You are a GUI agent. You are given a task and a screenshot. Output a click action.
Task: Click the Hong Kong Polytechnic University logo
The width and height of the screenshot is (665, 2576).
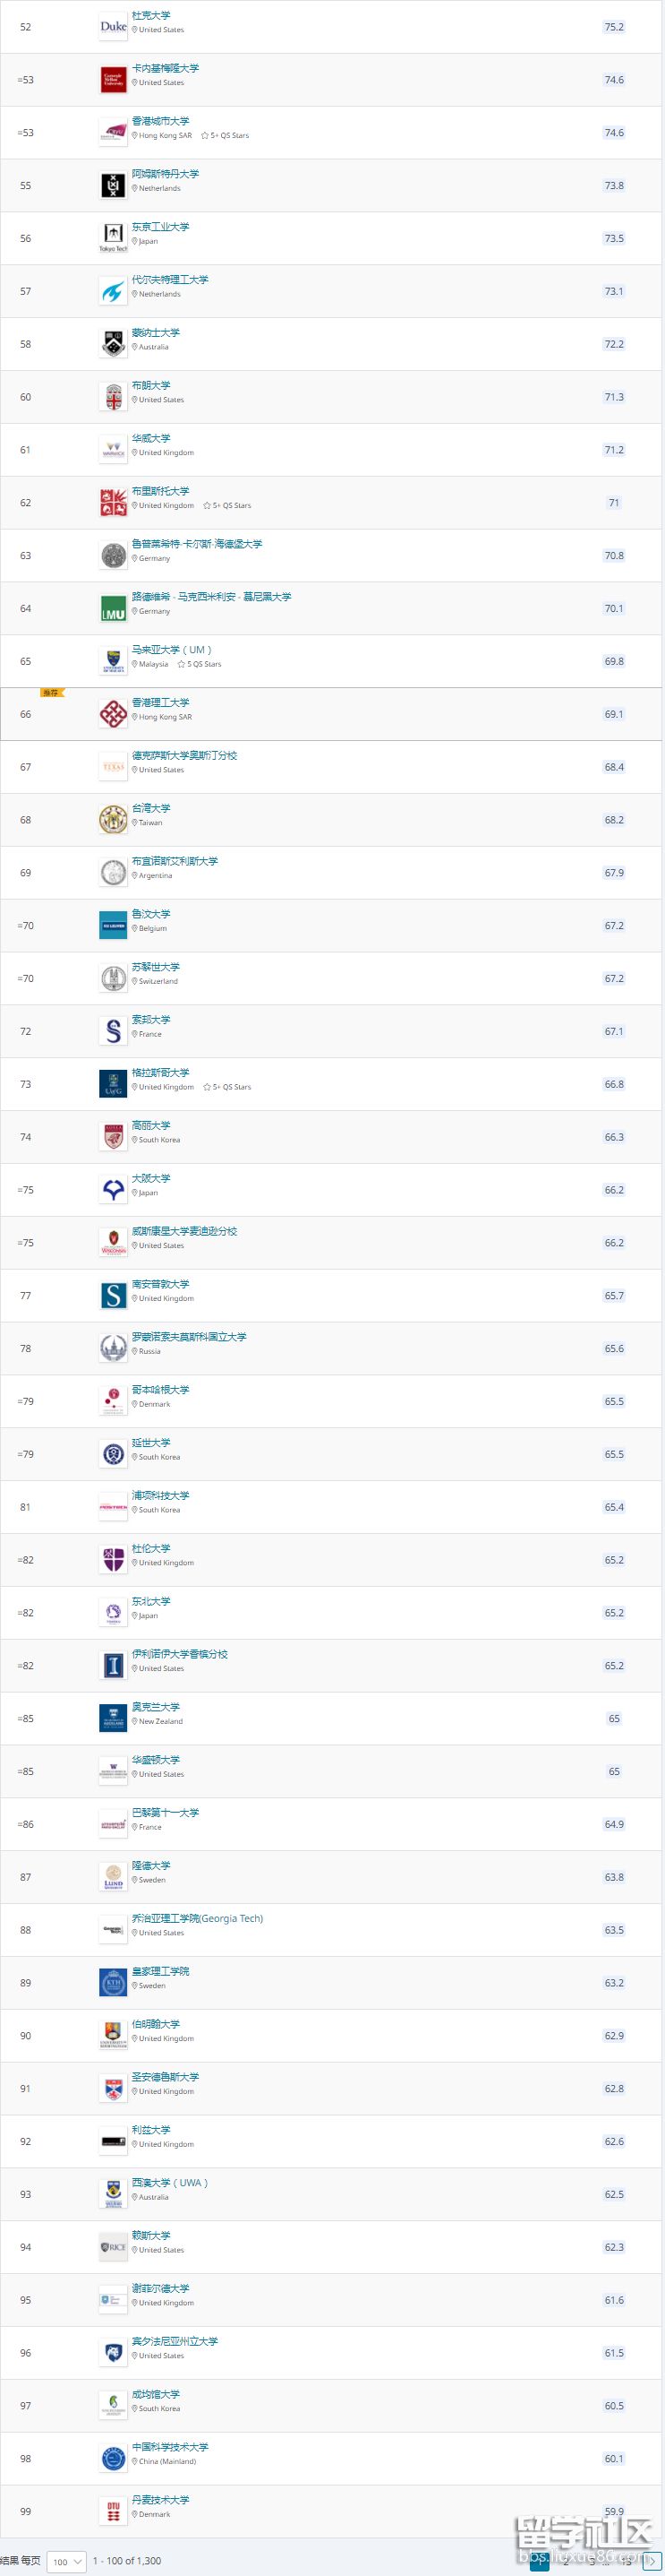click(x=114, y=714)
